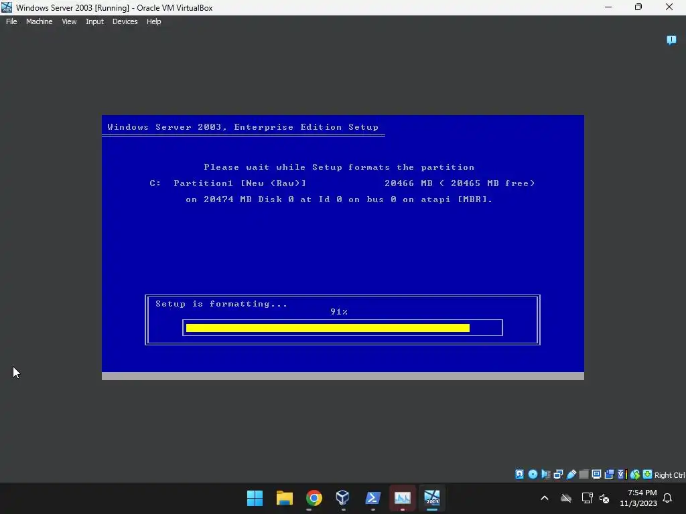Click the "on 20474 MB Disk 0" line

click(339, 199)
